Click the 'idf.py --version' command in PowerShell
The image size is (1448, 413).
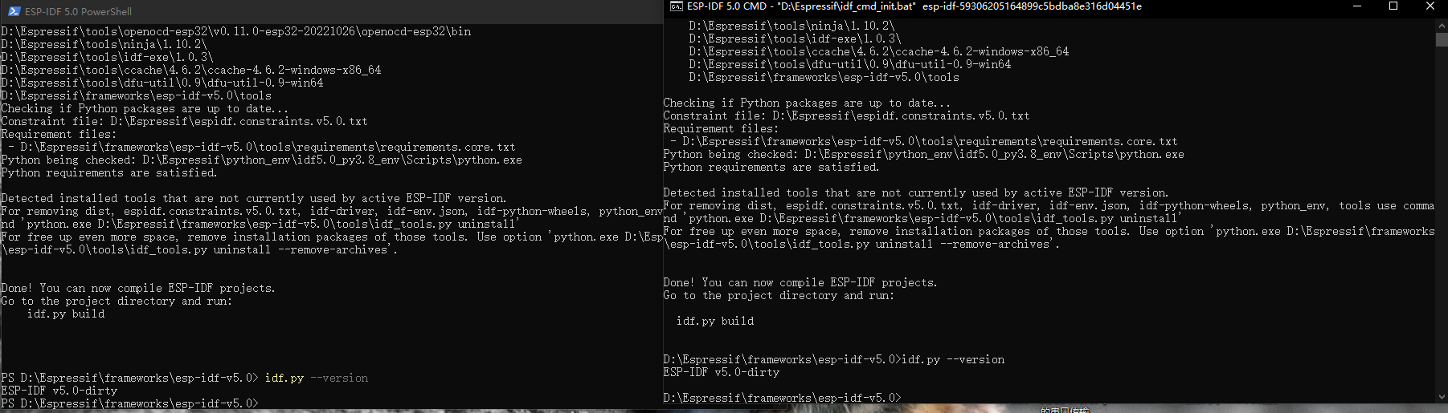click(317, 378)
